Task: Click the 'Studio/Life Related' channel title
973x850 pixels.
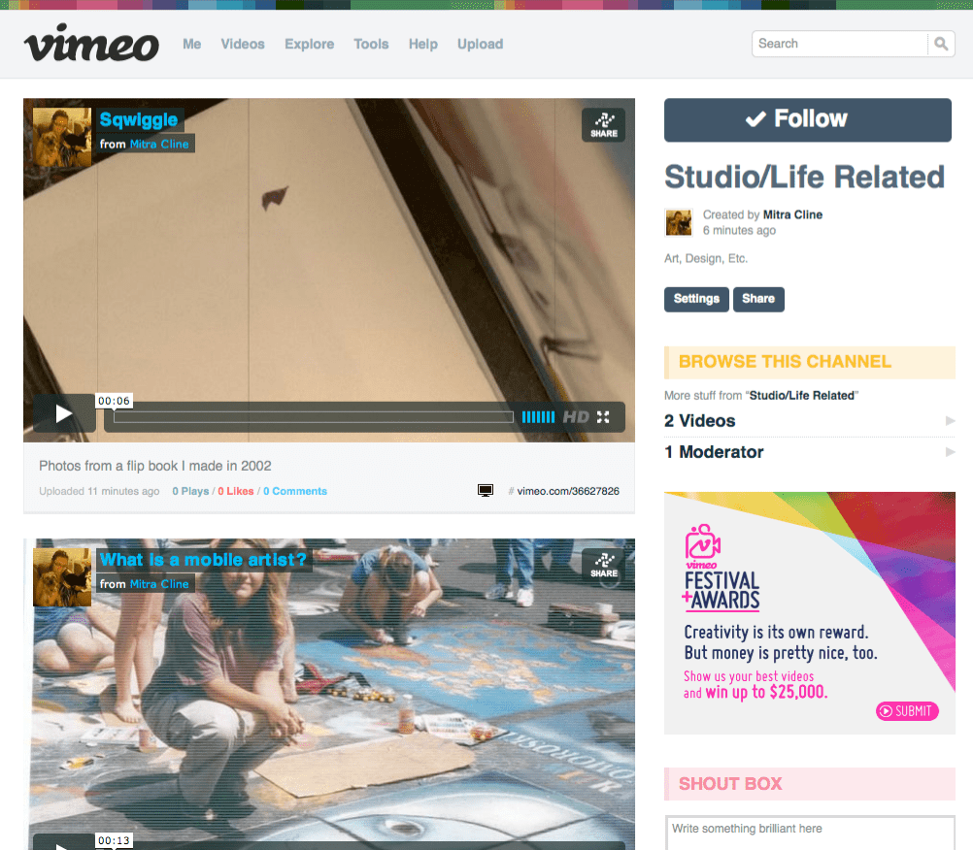Action: point(804,177)
